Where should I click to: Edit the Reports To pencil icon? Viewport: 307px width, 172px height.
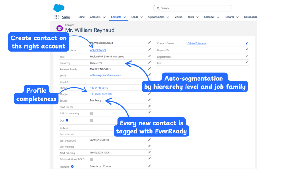click(x=247, y=50)
